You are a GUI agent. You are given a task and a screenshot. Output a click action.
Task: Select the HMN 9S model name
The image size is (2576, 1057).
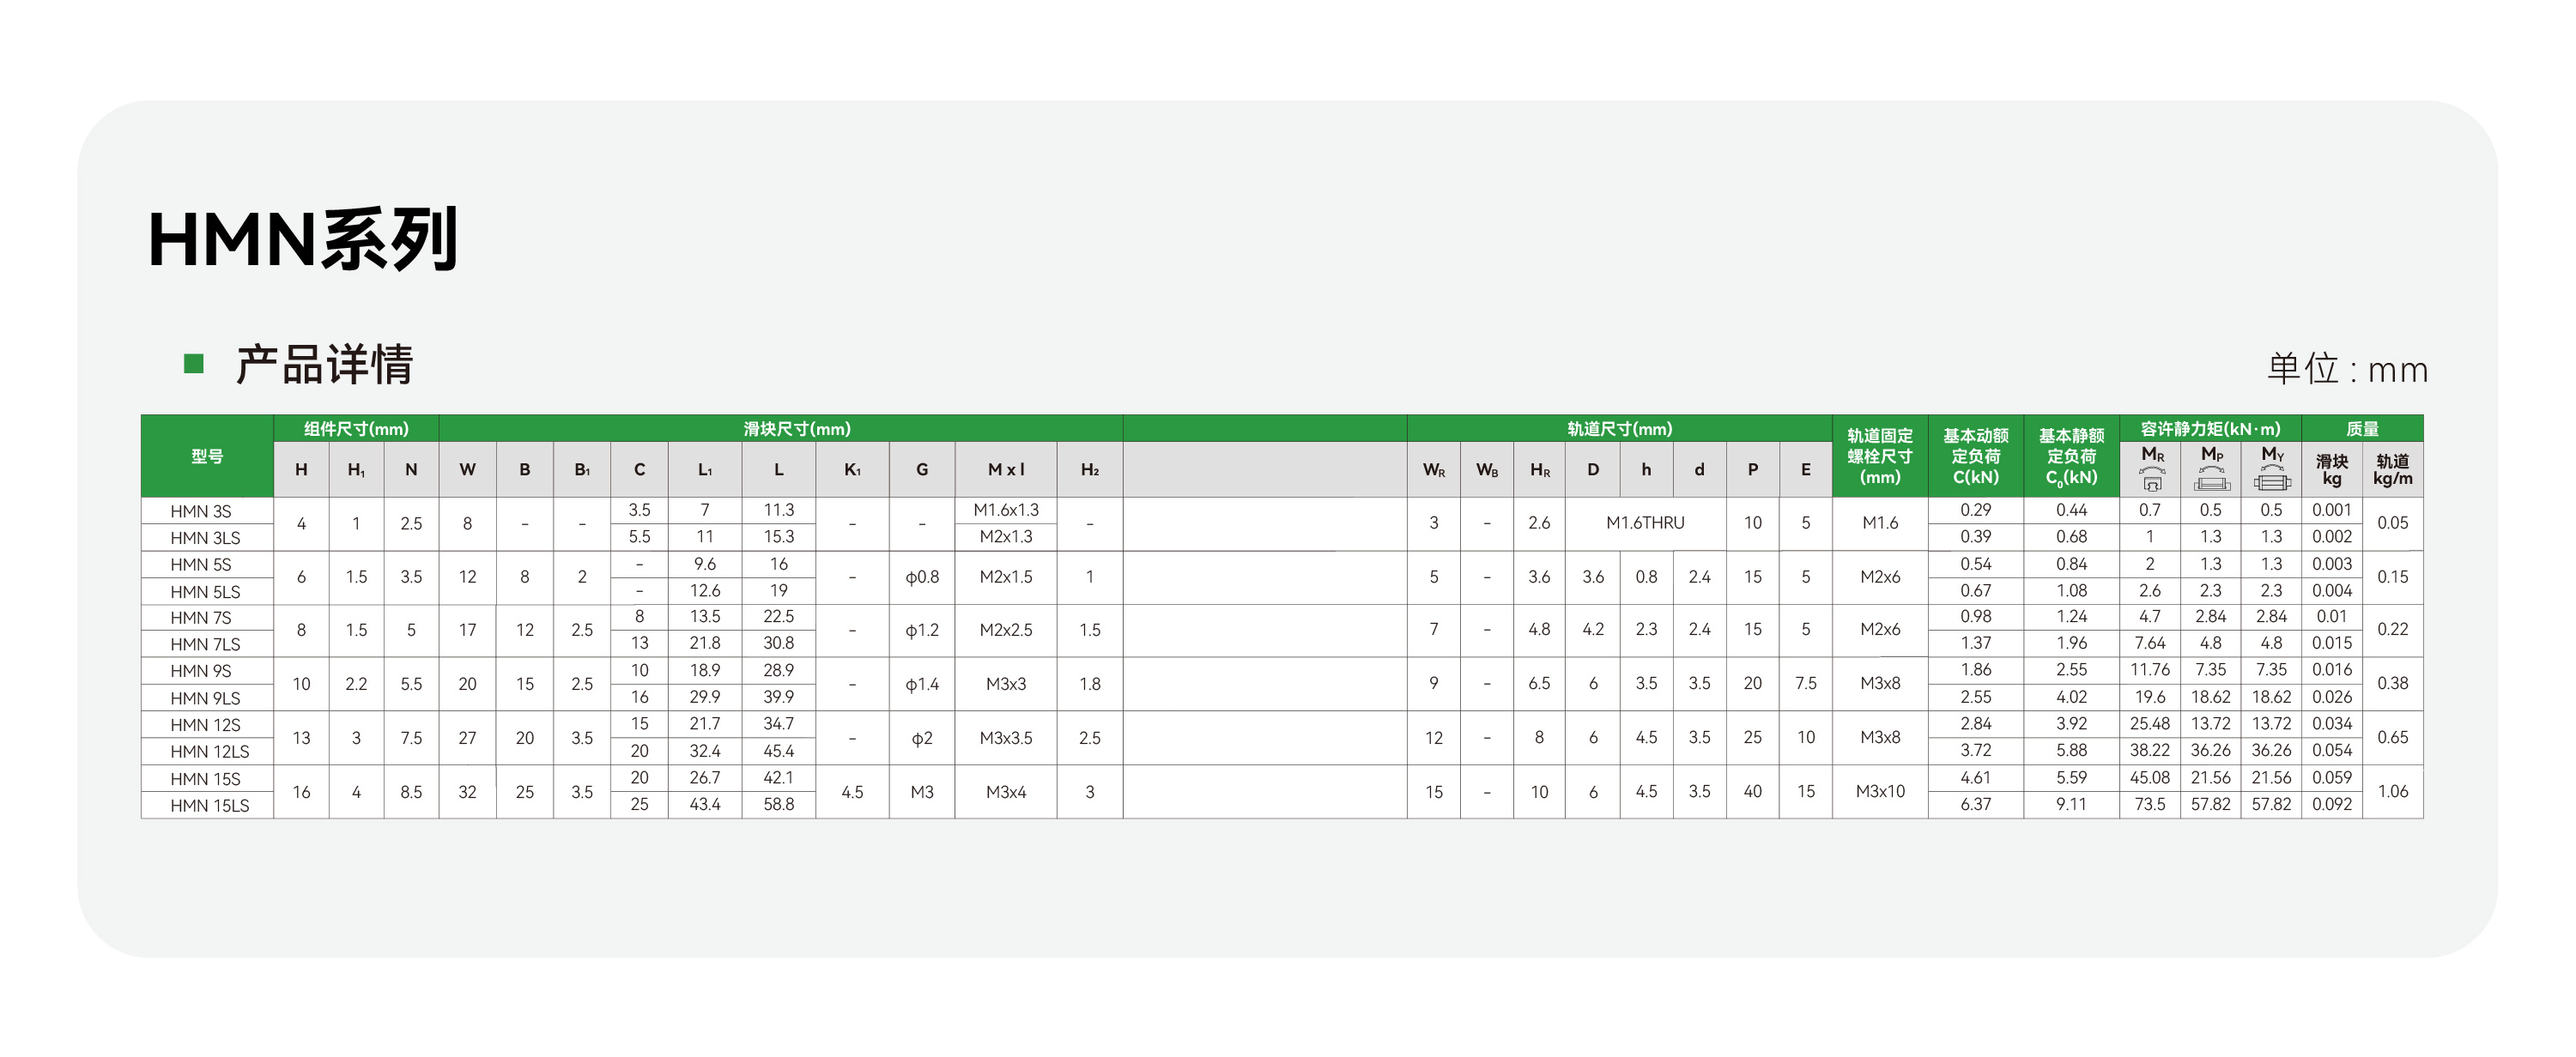201,672
